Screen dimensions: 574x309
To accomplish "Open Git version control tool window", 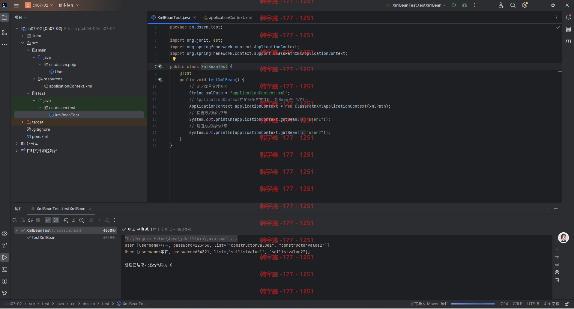I will coord(4,293).
